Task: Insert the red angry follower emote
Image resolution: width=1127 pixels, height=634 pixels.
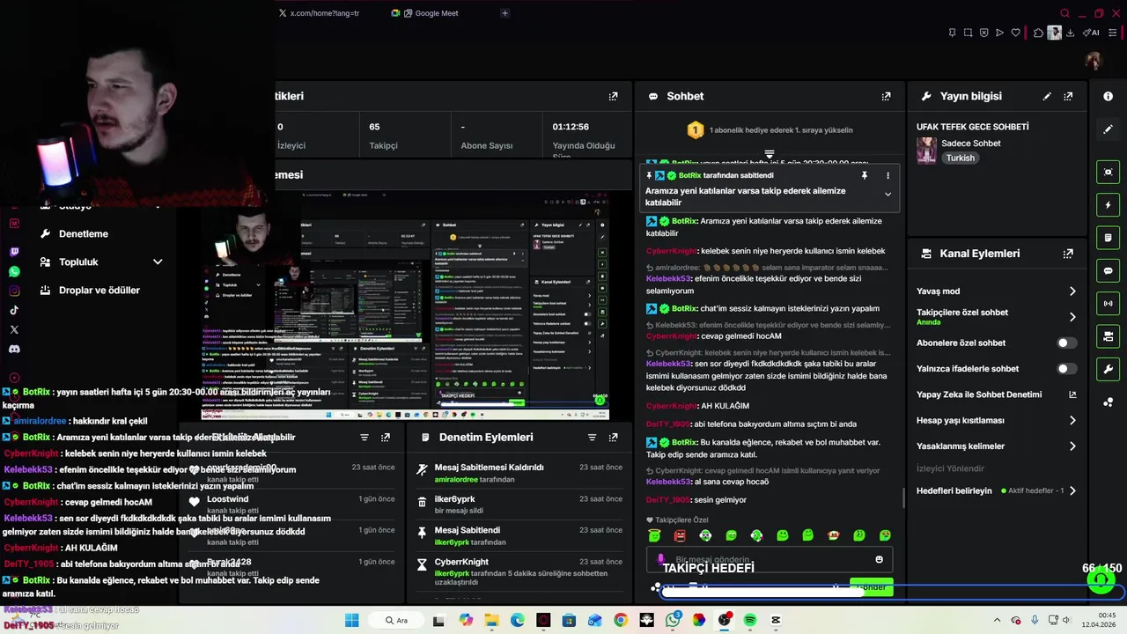Action: (680, 535)
